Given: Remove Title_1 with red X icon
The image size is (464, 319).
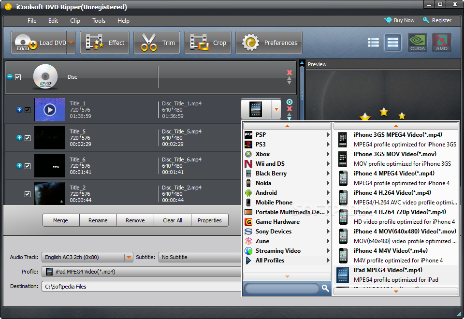Looking at the screenshot, I should click(x=290, y=109).
